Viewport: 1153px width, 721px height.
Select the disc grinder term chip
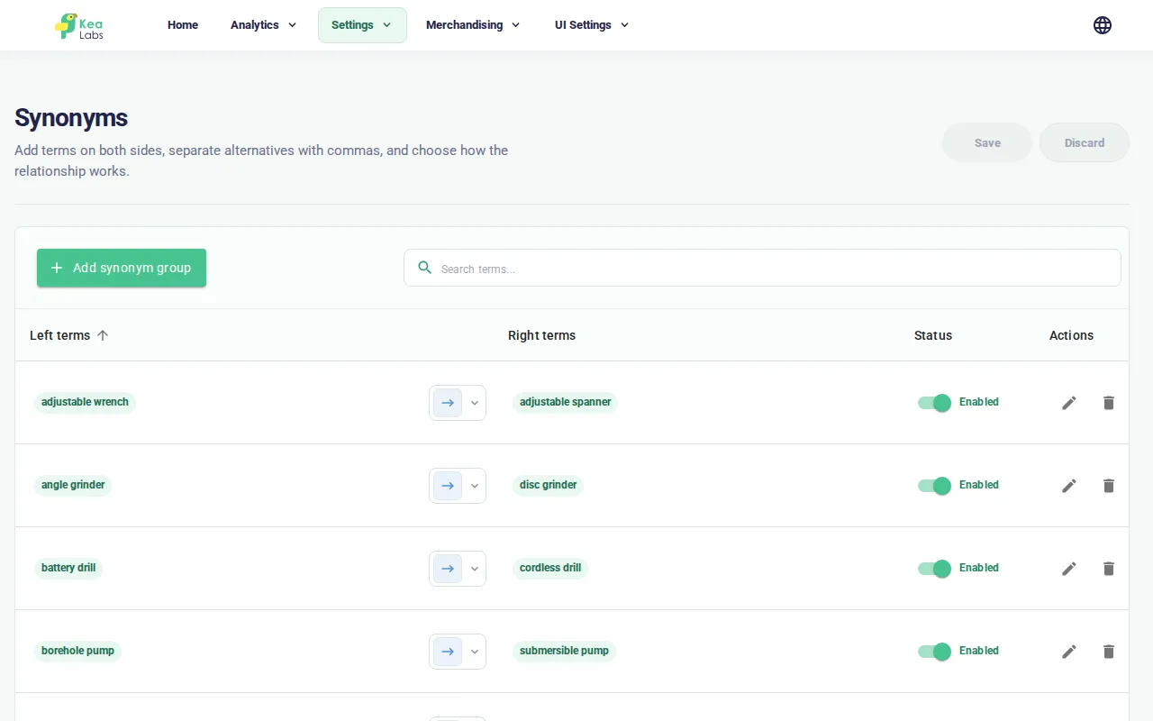tap(549, 485)
